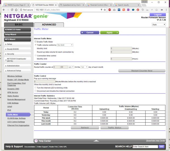Open the VLAN/Bridge Settings link
Image resolution: width=170 pixels, height=151 pixels.
18,118
